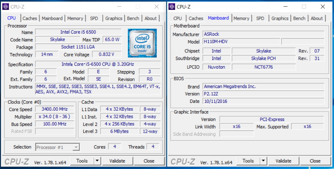This screenshot has height=169, width=334.
Task: Click BIOS brand 'American Megatrends Inc.'
Action: coord(263,86)
